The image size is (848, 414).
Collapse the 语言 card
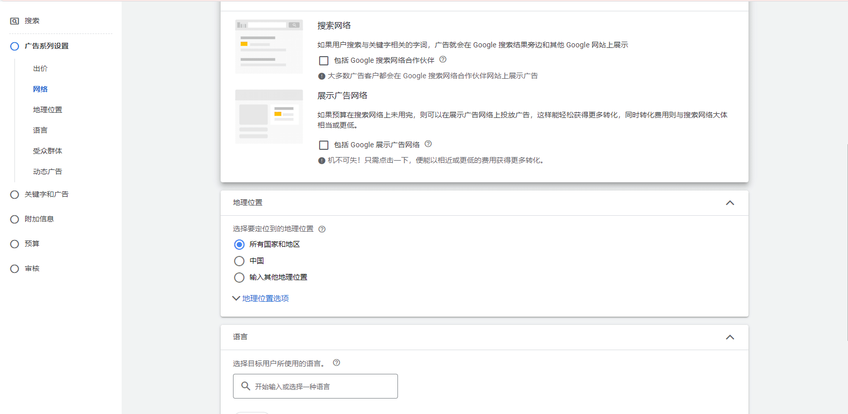point(730,337)
